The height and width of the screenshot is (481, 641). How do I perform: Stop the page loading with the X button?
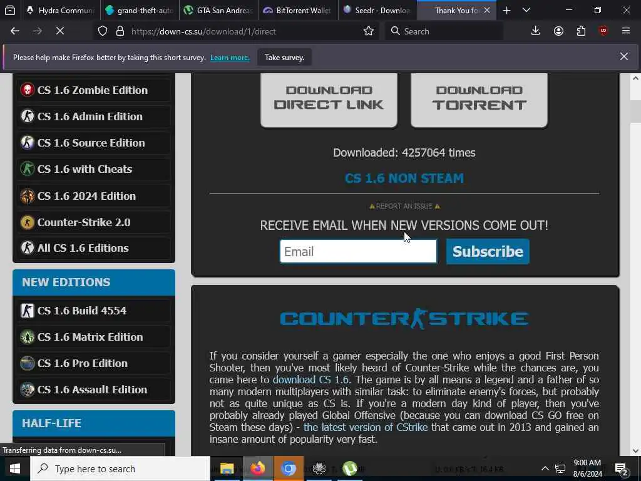(59, 31)
